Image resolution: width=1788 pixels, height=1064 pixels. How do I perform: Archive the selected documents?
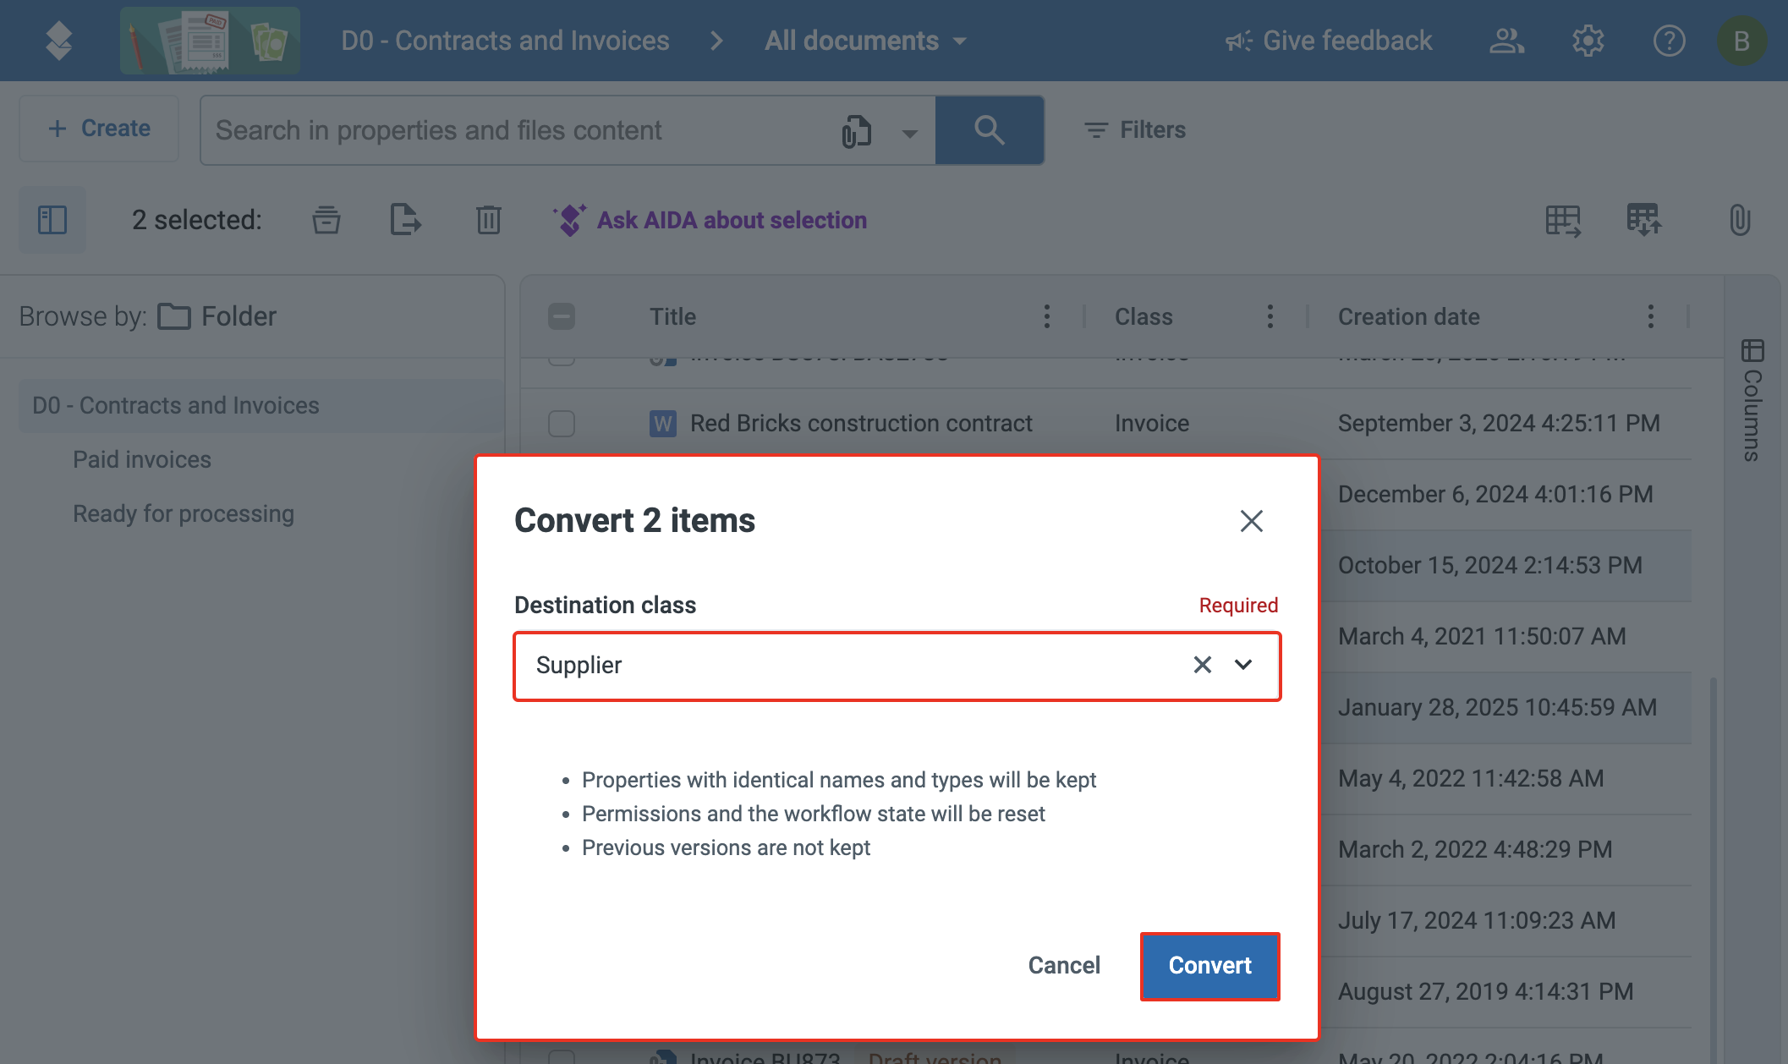pyautogui.click(x=326, y=220)
